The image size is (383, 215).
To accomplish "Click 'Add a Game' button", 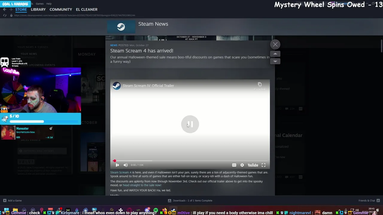I will (12, 201).
